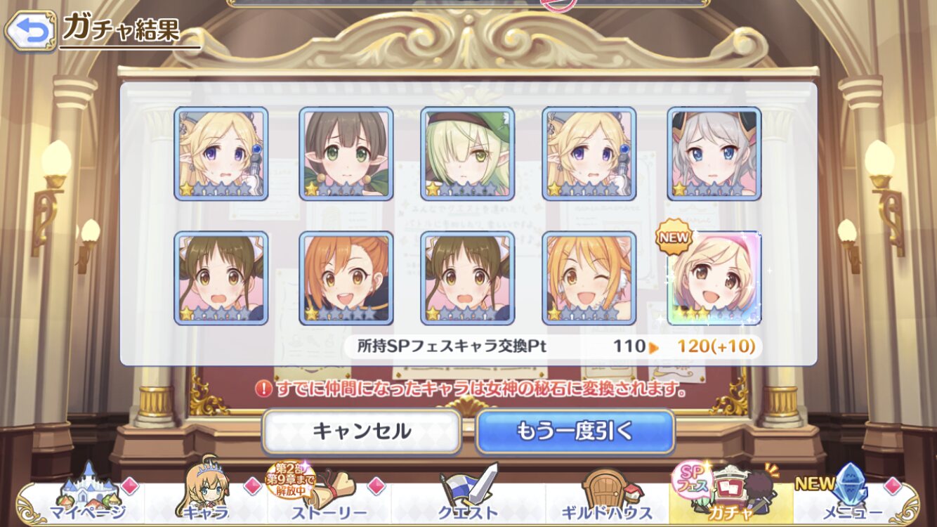Select the silver-haired horned character portrait
Image resolution: width=937 pixels, height=527 pixels.
coord(714,154)
